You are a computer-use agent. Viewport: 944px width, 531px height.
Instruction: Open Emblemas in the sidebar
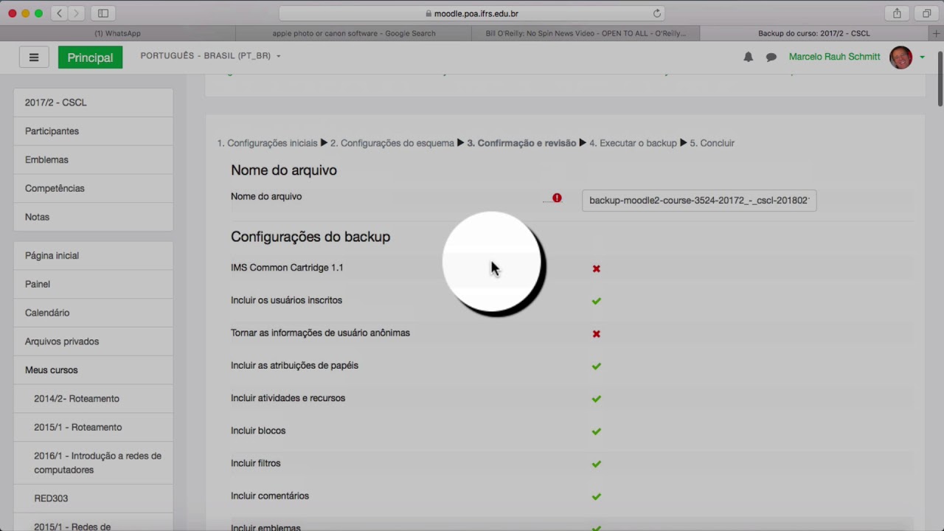(x=94, y=160)
